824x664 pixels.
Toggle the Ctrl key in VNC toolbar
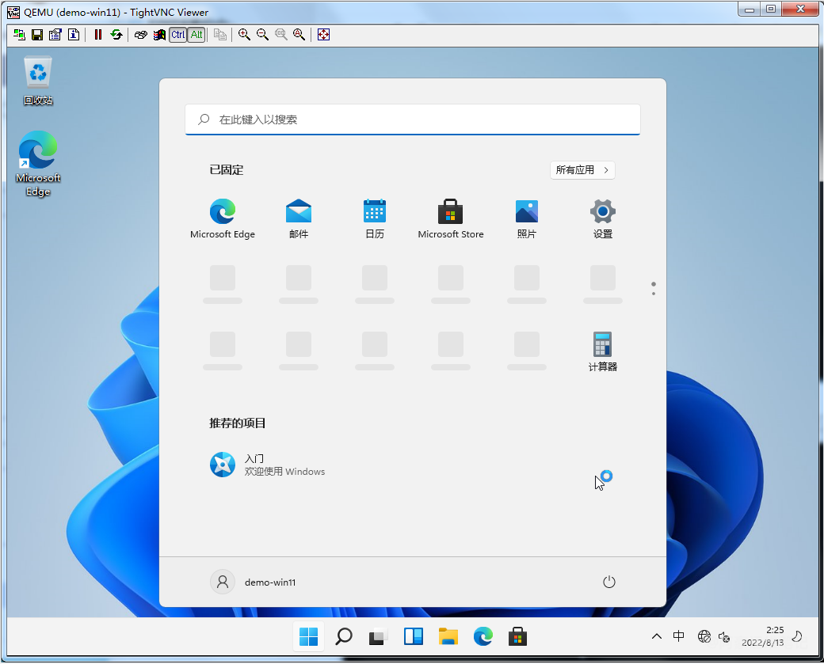click(x=177, y=35)
